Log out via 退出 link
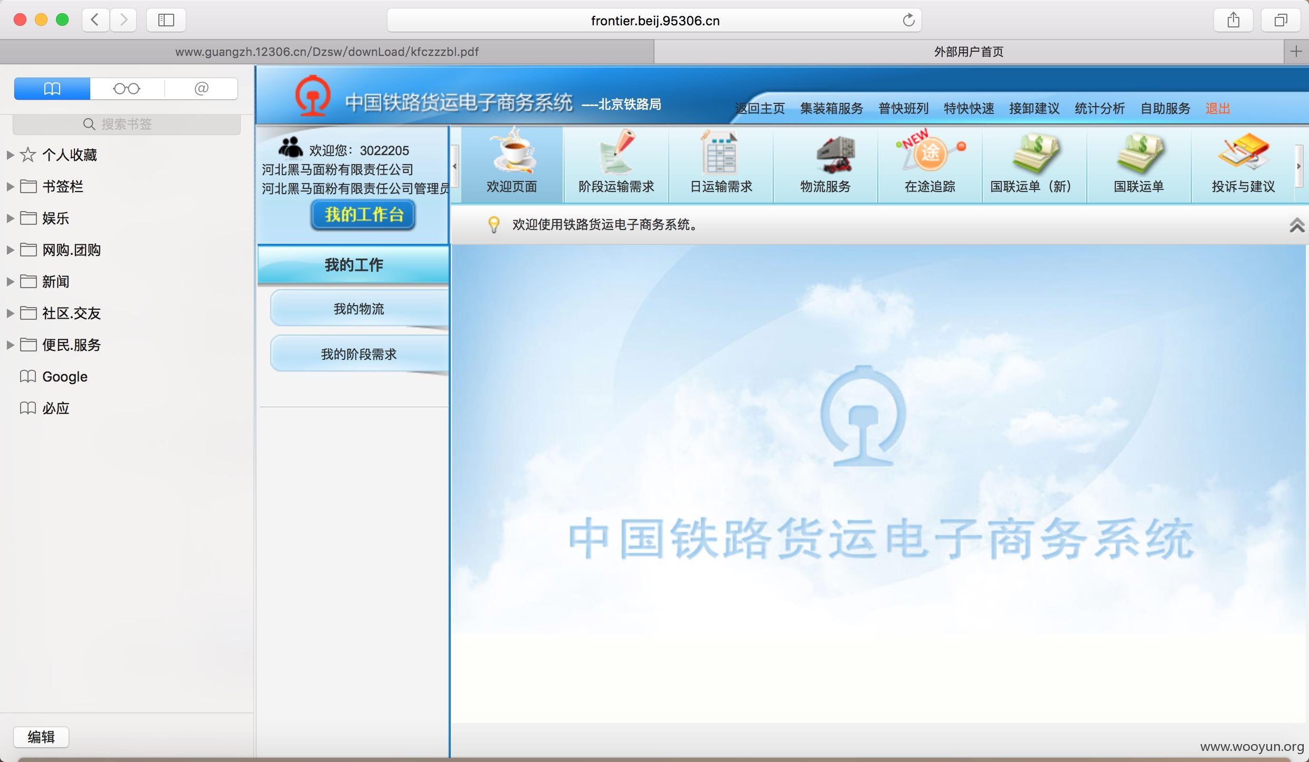 click(x=1218, y=108)
